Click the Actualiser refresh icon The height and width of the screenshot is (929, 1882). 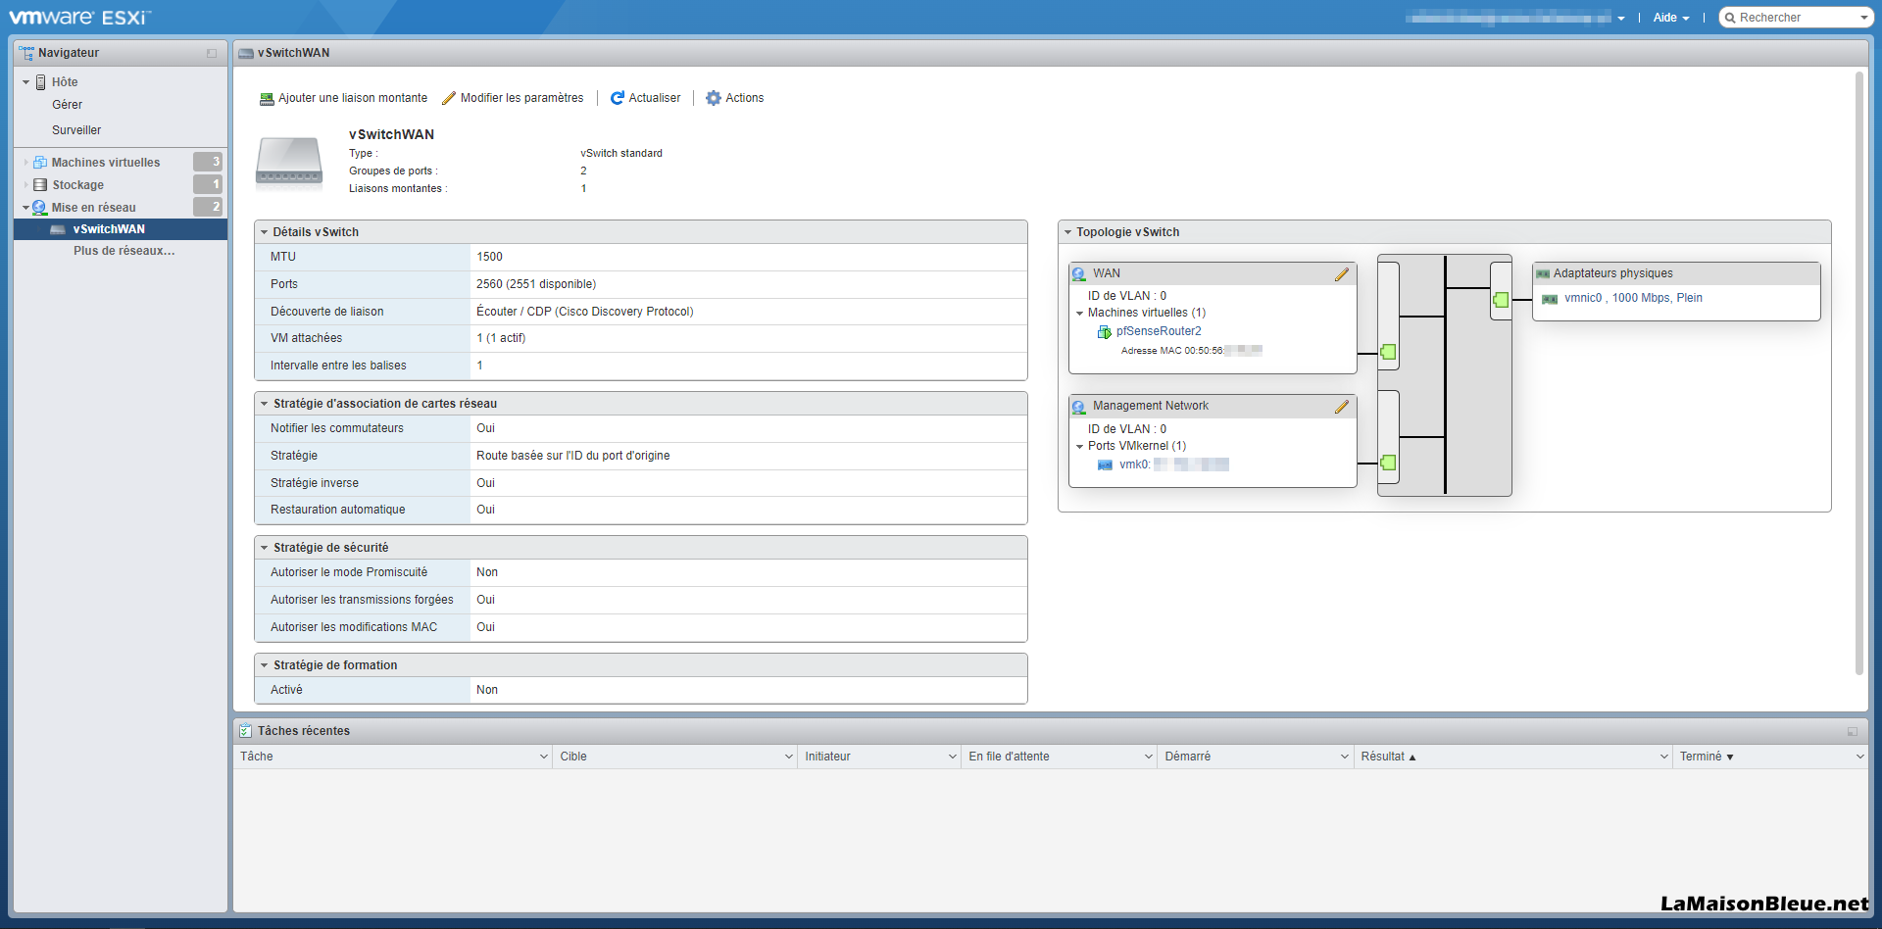[618, 98]
